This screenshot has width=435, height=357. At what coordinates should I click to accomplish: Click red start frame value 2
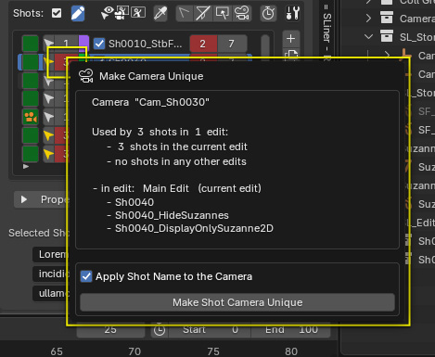203,44
